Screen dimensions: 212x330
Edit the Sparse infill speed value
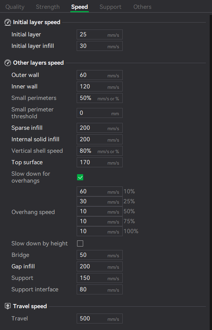click(99, 128)
